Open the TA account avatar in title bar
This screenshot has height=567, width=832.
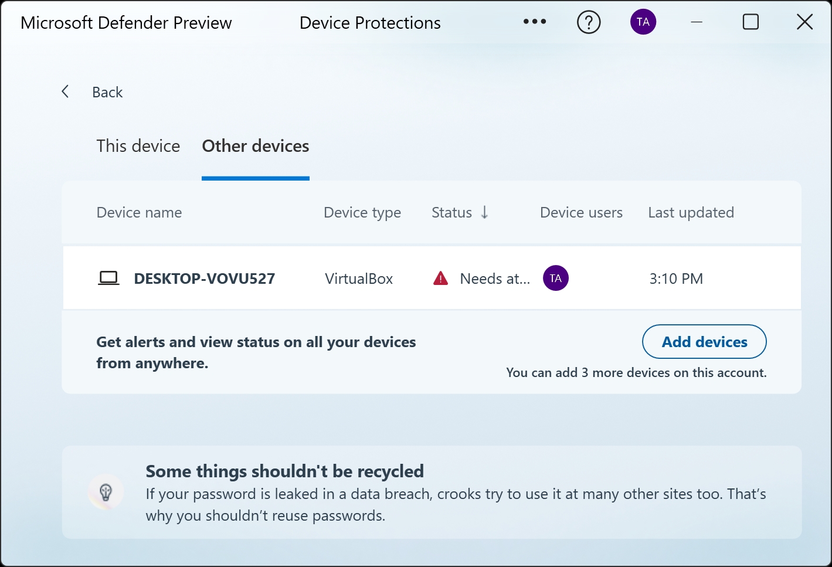643,22
